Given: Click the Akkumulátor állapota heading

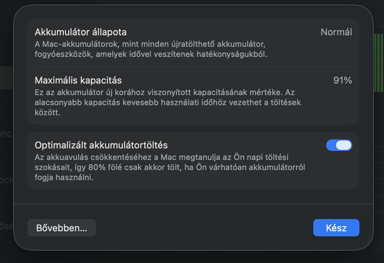Looking at the screenshot, I should 80,32.
